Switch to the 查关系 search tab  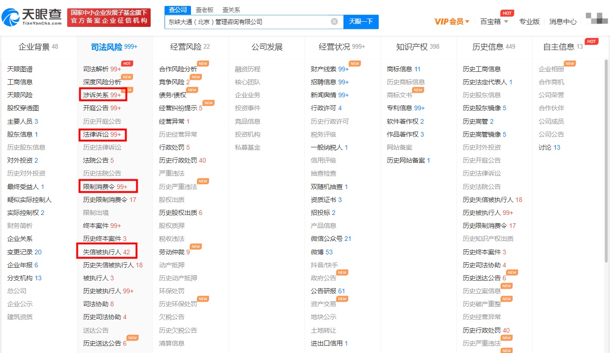231,10
